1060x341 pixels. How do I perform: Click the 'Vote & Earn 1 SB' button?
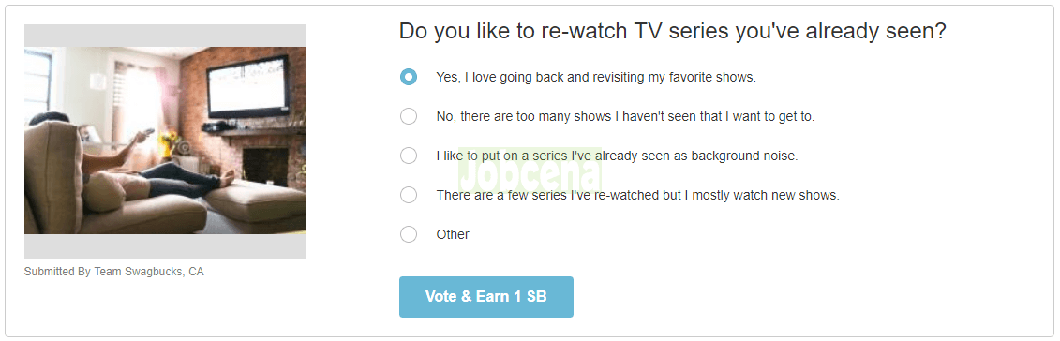pyautogui.click(x=486, y=296)
